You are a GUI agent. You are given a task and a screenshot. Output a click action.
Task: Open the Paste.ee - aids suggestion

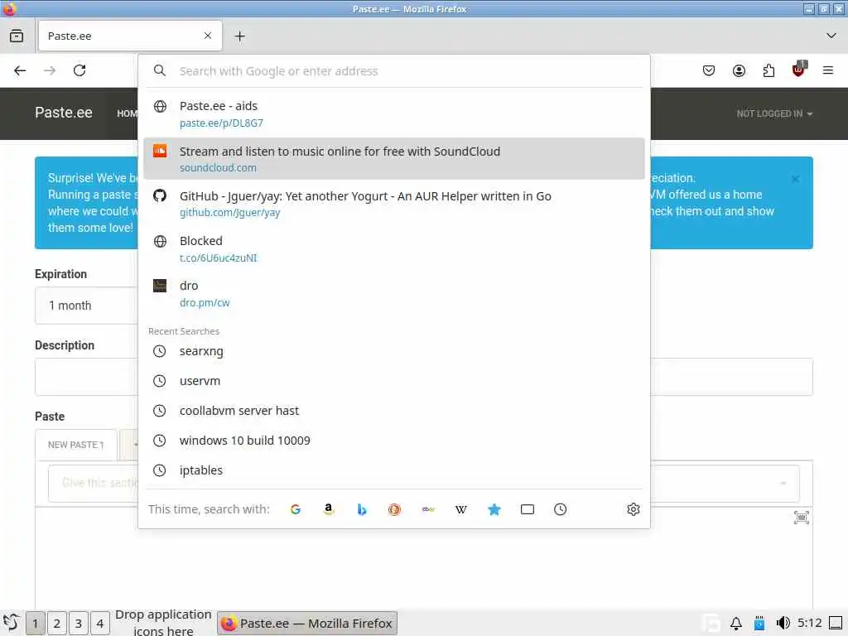[x=393, y=114]
